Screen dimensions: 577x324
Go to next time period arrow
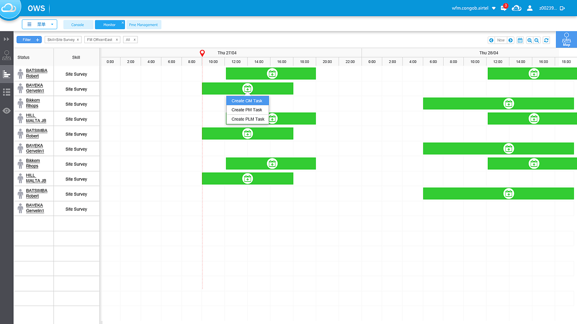511,40
